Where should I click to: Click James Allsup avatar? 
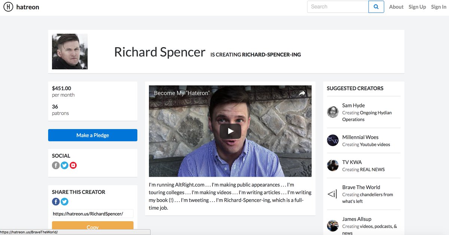coord(333,226)
